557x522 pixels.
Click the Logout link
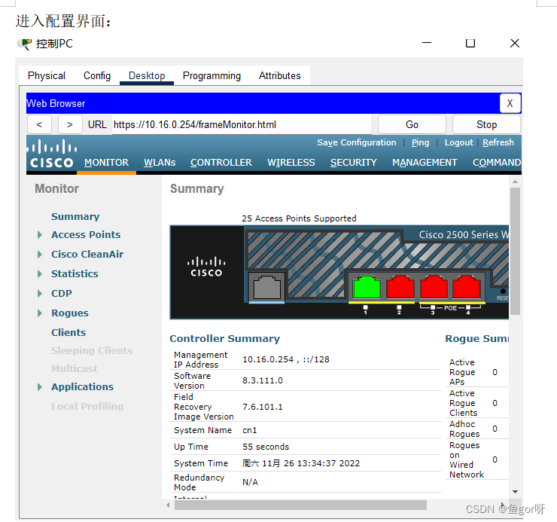point(458,142)
